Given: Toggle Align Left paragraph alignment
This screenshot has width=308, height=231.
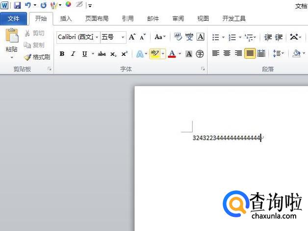Looking at the screenshot, I should 216,53.
